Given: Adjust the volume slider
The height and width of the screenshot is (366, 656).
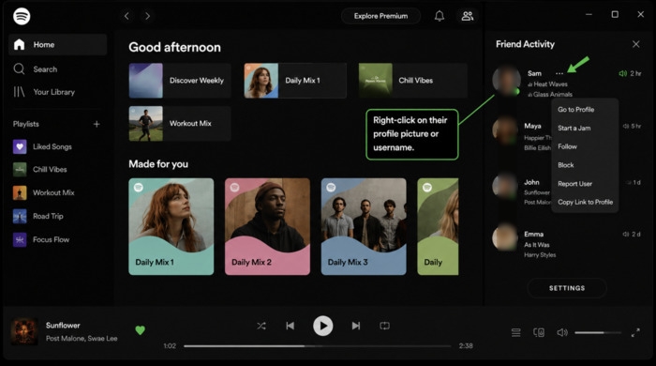Looking at the screenshot, I should click(x=598, y=332).
